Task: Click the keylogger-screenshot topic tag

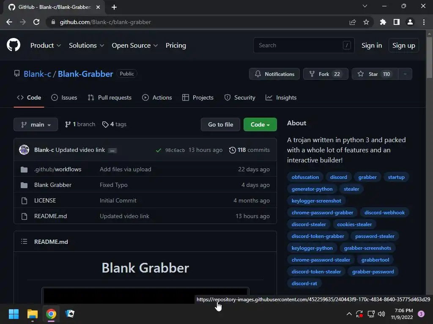Action: click(x=316, y=200)
